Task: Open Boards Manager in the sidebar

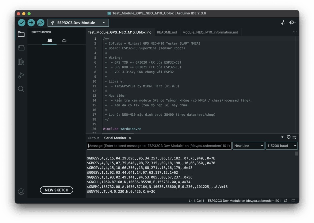Action: 21,48
